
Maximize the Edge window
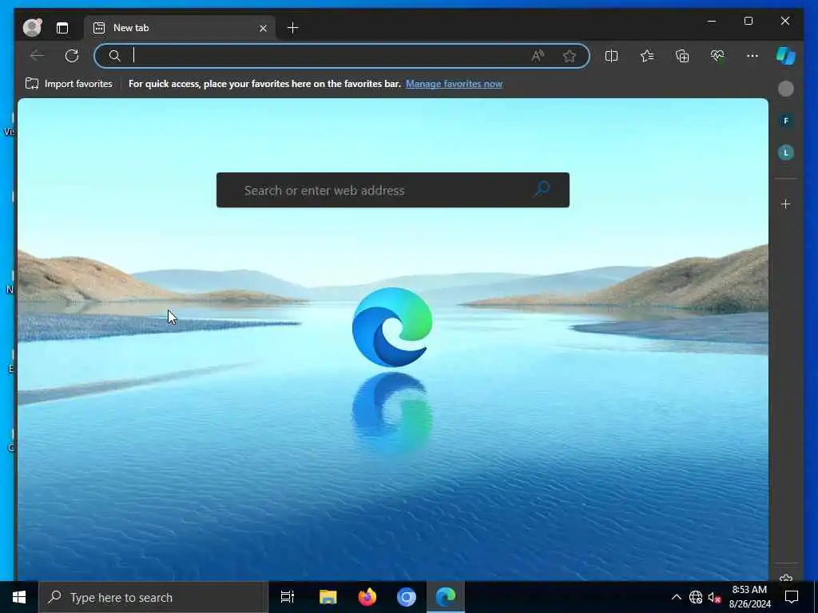pyautogui.click(x=748, y=22)
